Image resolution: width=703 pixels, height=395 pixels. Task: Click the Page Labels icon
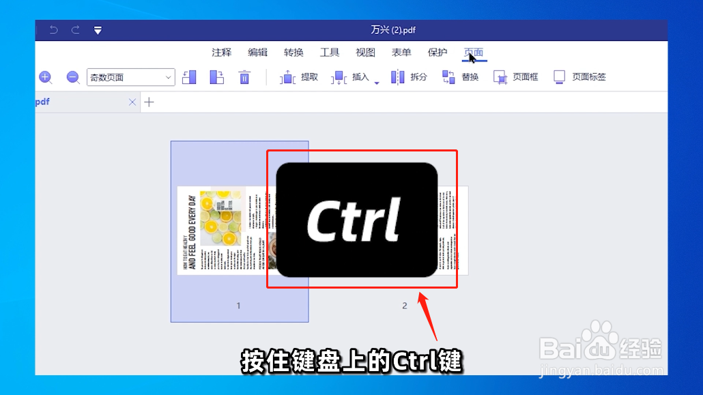[575, 76]
